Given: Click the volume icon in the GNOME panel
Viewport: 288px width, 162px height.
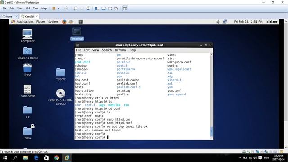Looking at the screenshot, I should (218, 22).
